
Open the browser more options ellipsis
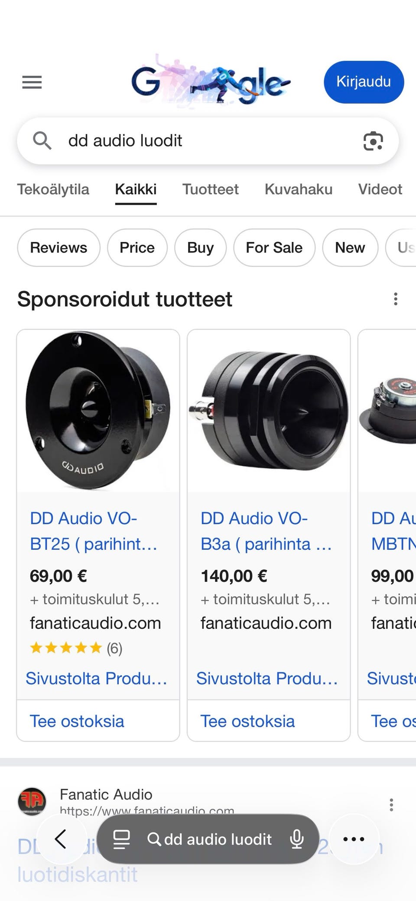click(x=354, y=839)
